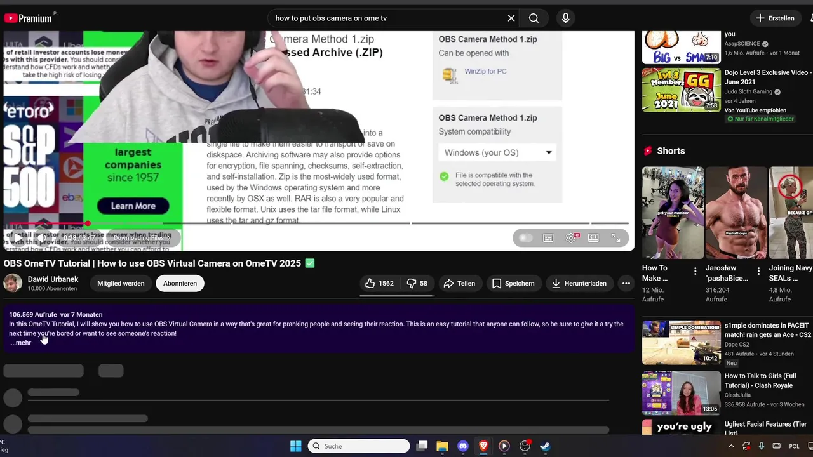
Task: Open File Explorer from the taskbar
Action: (442, 446)
